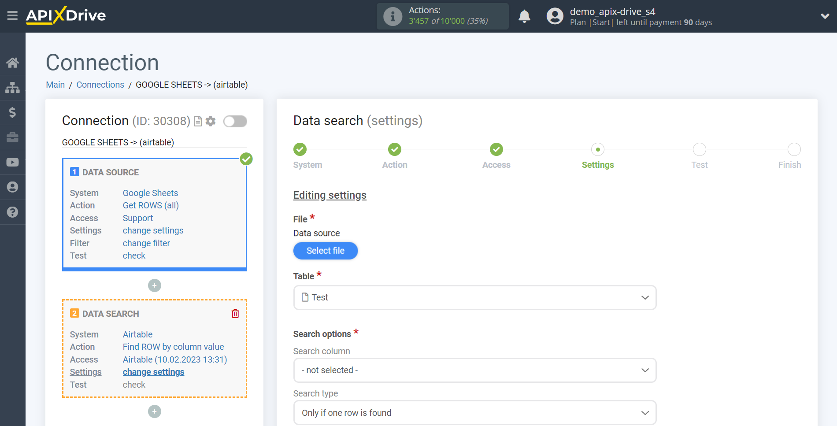Click the Connections breadcrumb link
This screenshot has width=837, height=426.
(100, 85)
